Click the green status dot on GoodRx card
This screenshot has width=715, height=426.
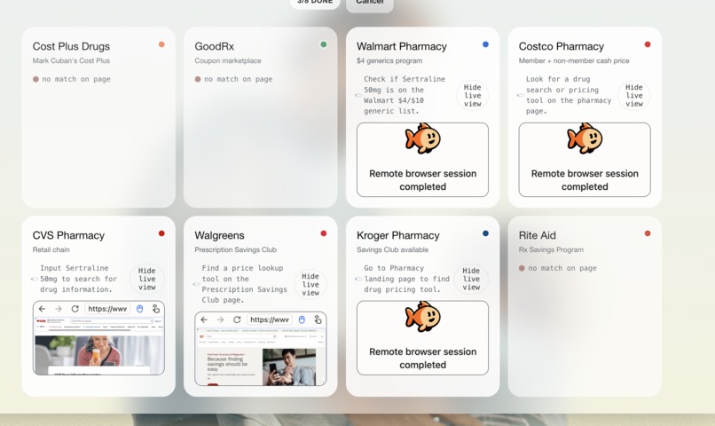[x=323, y=44]
